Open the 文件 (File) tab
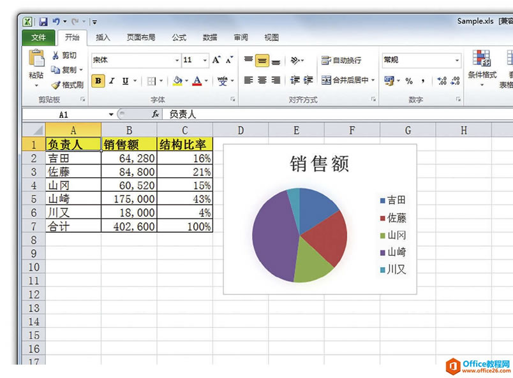 [x=38, y=38]
